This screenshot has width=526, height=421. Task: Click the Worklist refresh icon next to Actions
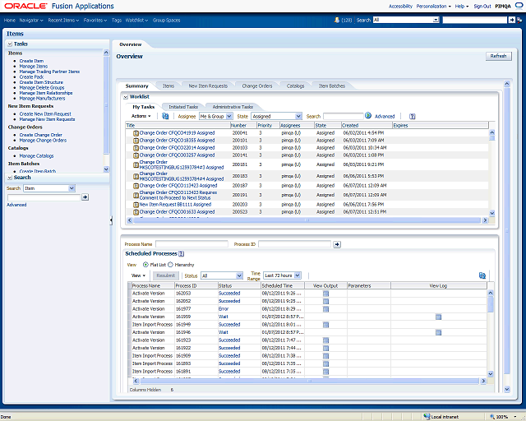(166, 117)
